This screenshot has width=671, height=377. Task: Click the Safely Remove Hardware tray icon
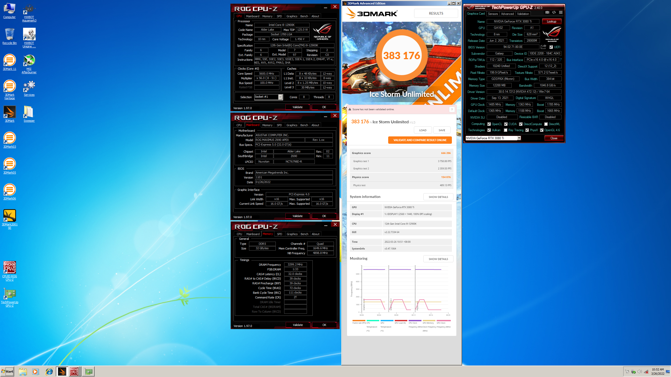(x=633, y=372)
